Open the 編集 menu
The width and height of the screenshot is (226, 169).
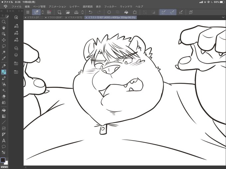(27, 7)
